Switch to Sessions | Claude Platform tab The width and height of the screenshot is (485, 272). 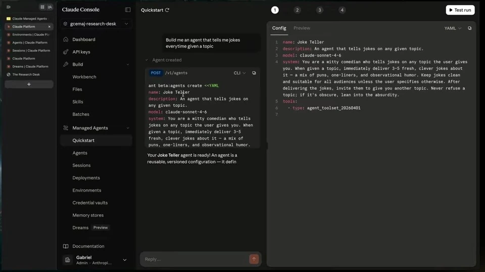click(29, 51)
